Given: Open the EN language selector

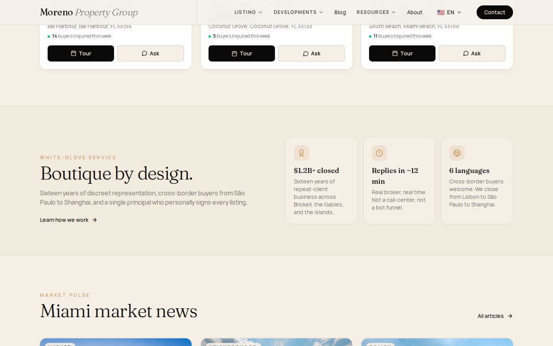Looking at the screenshot, I should pos(449,12).
